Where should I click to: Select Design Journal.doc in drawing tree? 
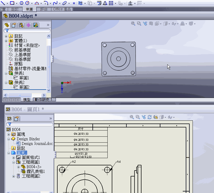click(x=37, y=144)
